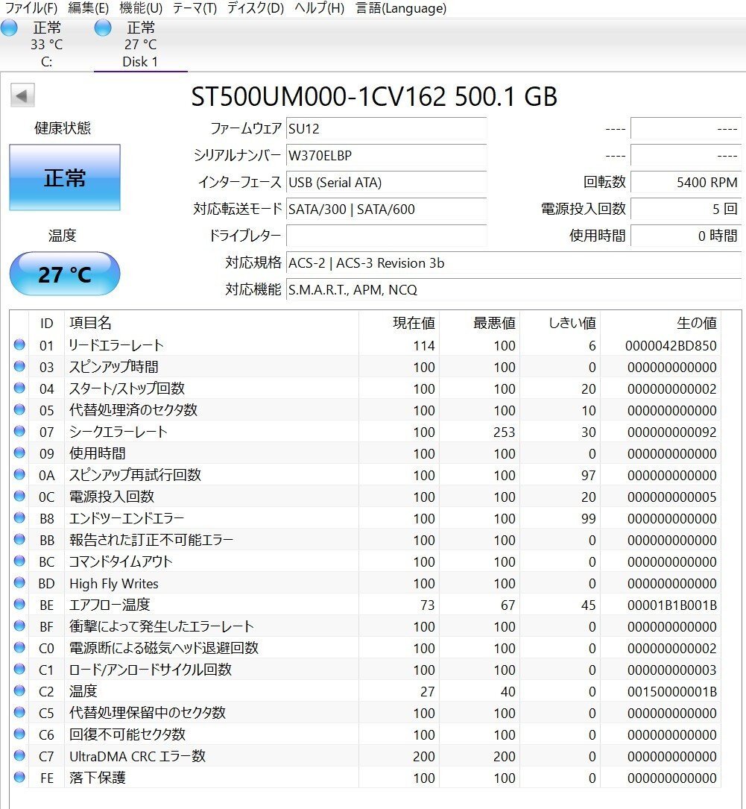Screen dimensions: 746x809
Task: Go to previous disk with left arrow button
Action: coord(22,95)
